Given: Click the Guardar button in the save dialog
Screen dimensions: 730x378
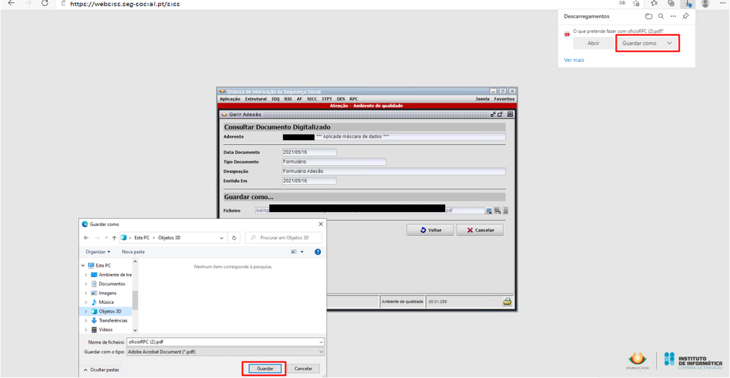Looking at the screenshot, I should [265, 369].
